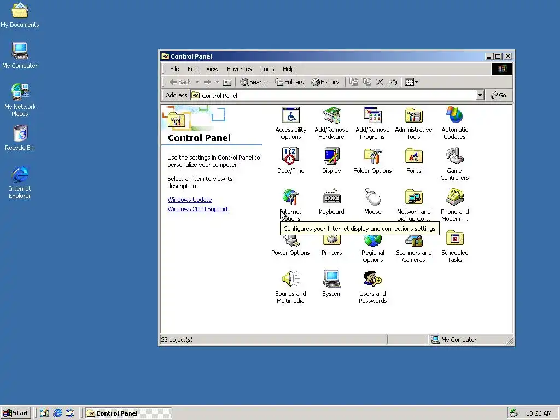The image size is (560, 420).
Task: Select My Computer desktop icon
Action: point(20,55)
